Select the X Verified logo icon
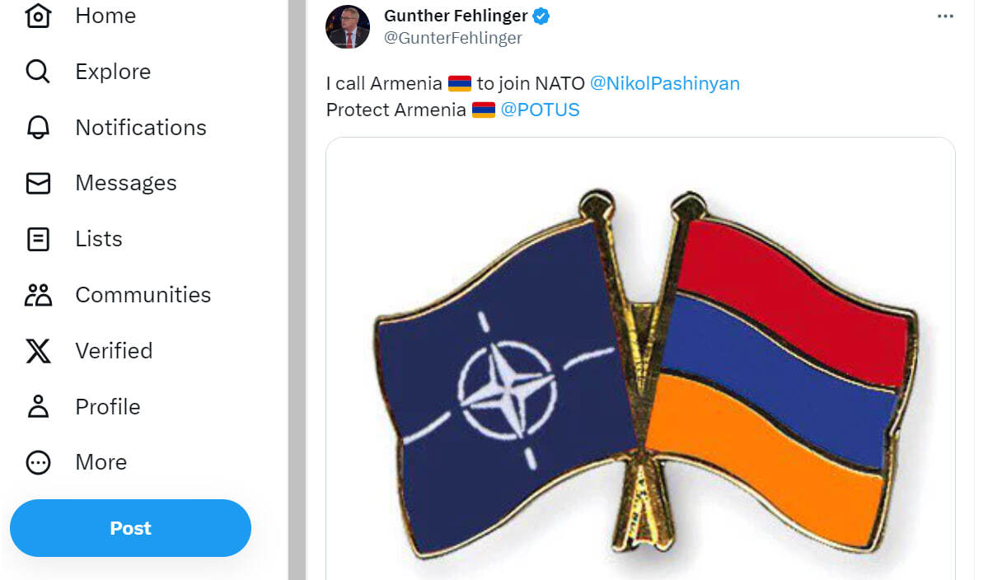 click(x=38, y=351)
